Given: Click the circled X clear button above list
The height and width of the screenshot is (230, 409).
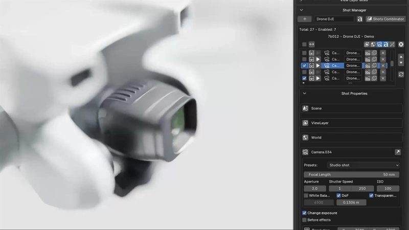Looking at the screenshot, I should pos(401,44).
